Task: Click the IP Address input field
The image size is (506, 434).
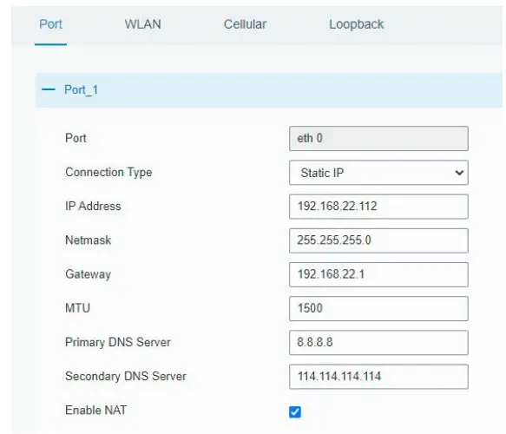Action: (378, 207)
